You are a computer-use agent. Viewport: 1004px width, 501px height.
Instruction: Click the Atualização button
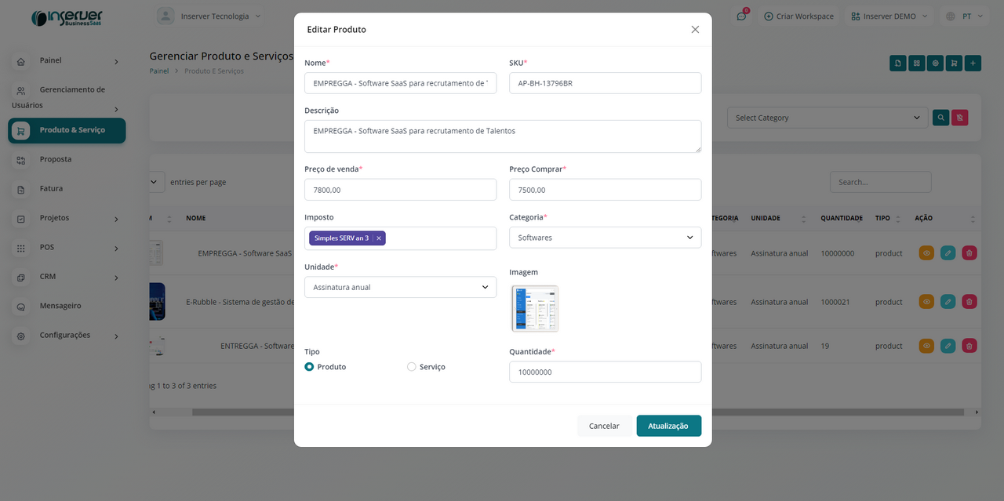[668, 426]
